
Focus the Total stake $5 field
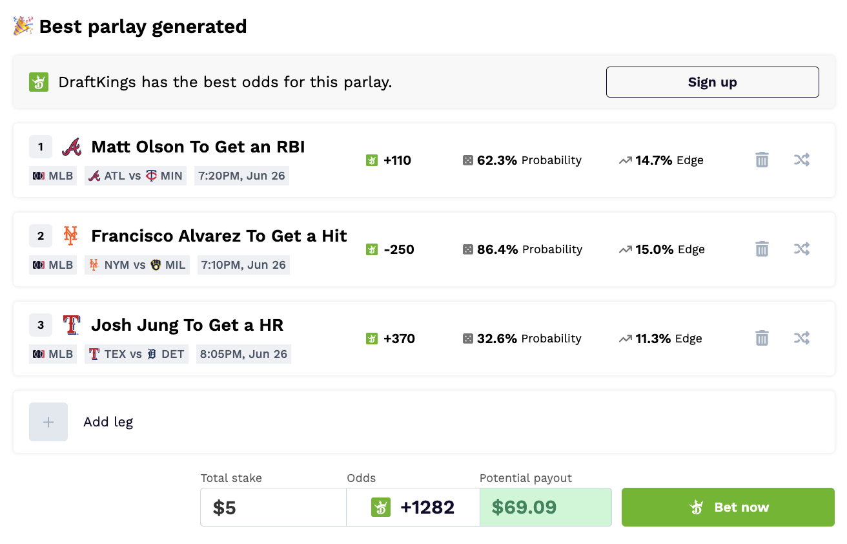273,507
